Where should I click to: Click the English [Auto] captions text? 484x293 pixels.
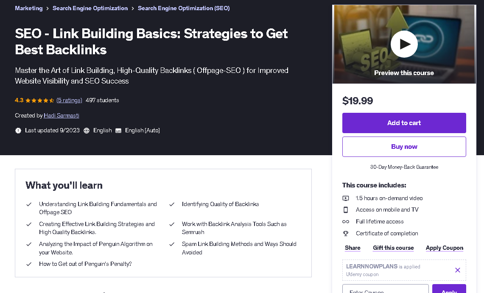click(142, 131)
